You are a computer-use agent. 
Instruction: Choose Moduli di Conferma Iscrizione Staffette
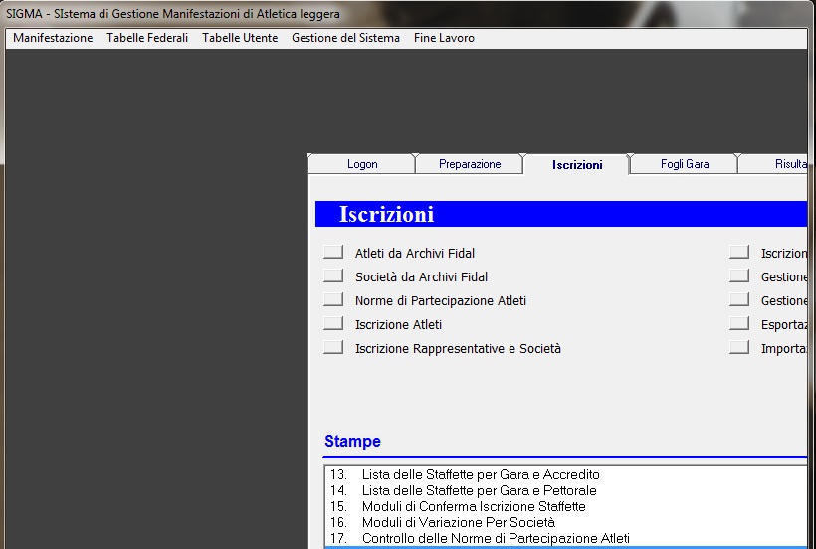click(474, 506)
